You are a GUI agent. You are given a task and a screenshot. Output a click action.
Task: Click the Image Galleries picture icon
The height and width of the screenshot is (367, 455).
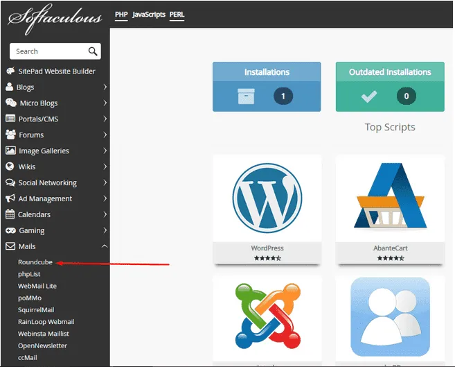click(x=10, y=151)
